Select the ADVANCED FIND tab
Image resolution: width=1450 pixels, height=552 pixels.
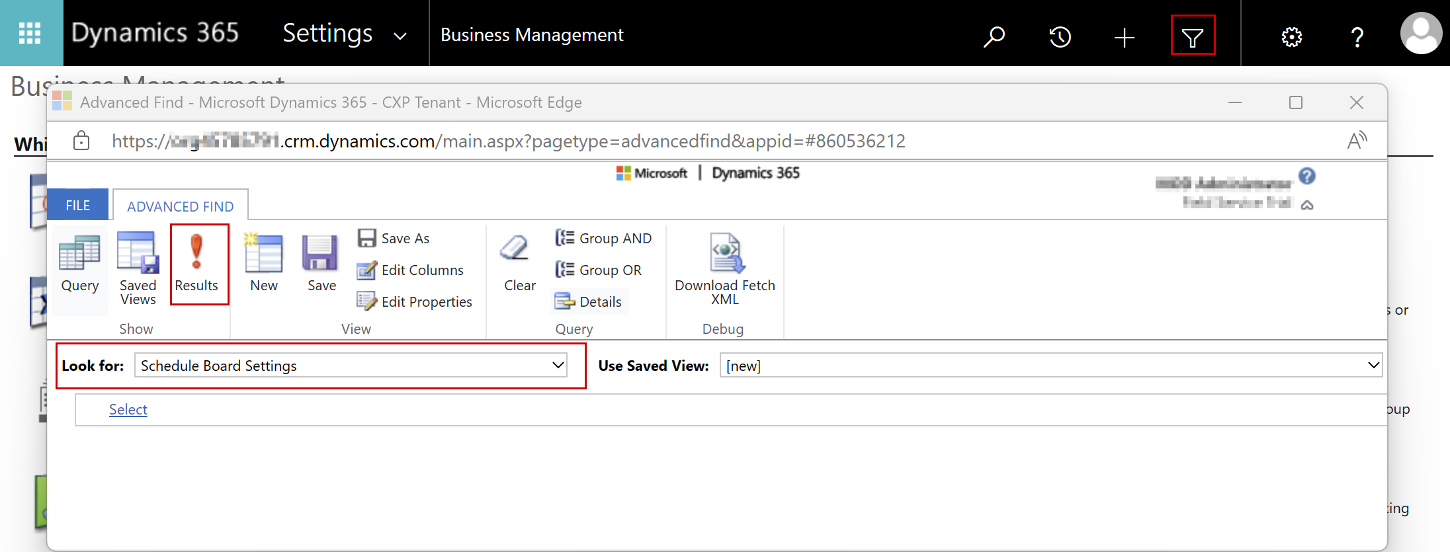[x=181, y=206]
